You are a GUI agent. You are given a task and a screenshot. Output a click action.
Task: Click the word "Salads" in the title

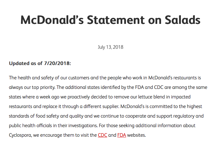[x=182, y=20]
